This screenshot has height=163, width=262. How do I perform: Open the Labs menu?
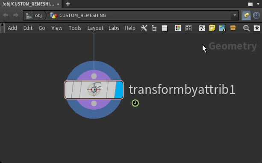114,28
